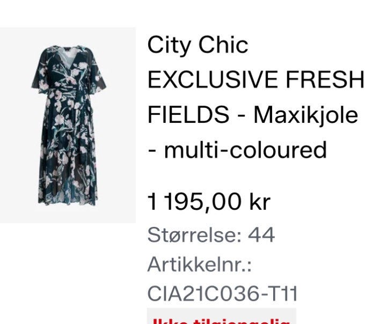The height and width of the screenshot is (324, 387).
Task: Click the word FIELDS in the title
Action: point(188,115)
